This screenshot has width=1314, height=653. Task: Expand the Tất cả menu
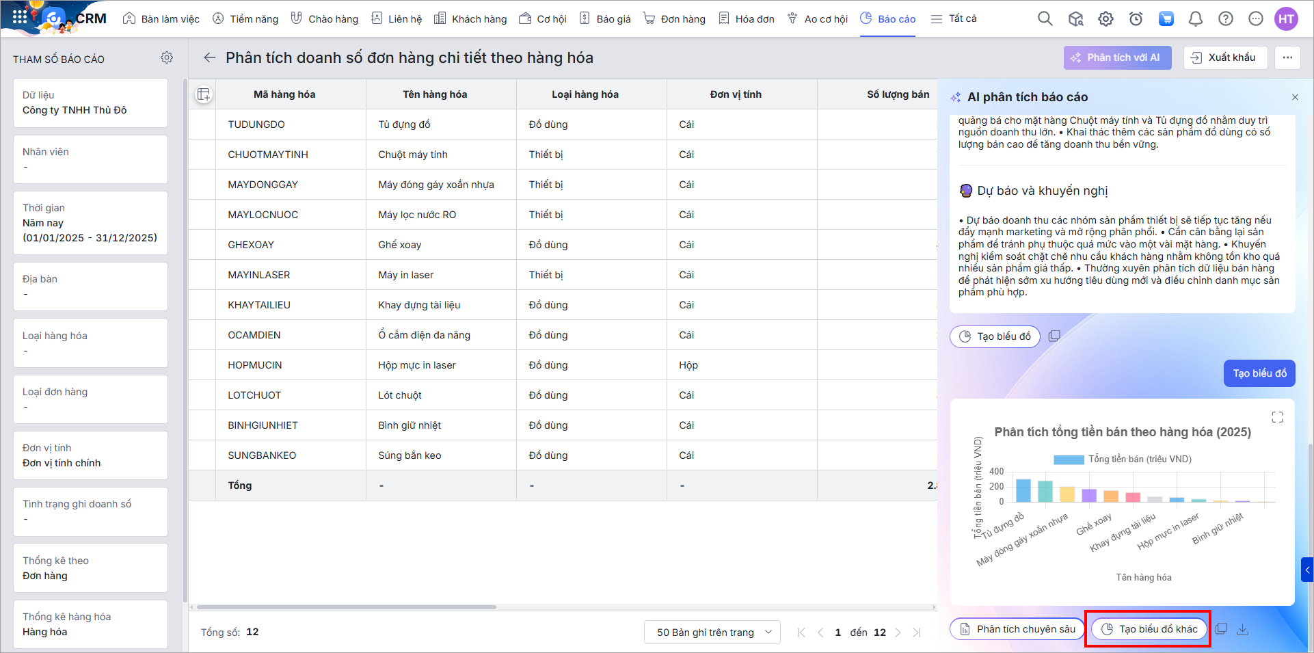pyautogui.click(x=954, y=18)
